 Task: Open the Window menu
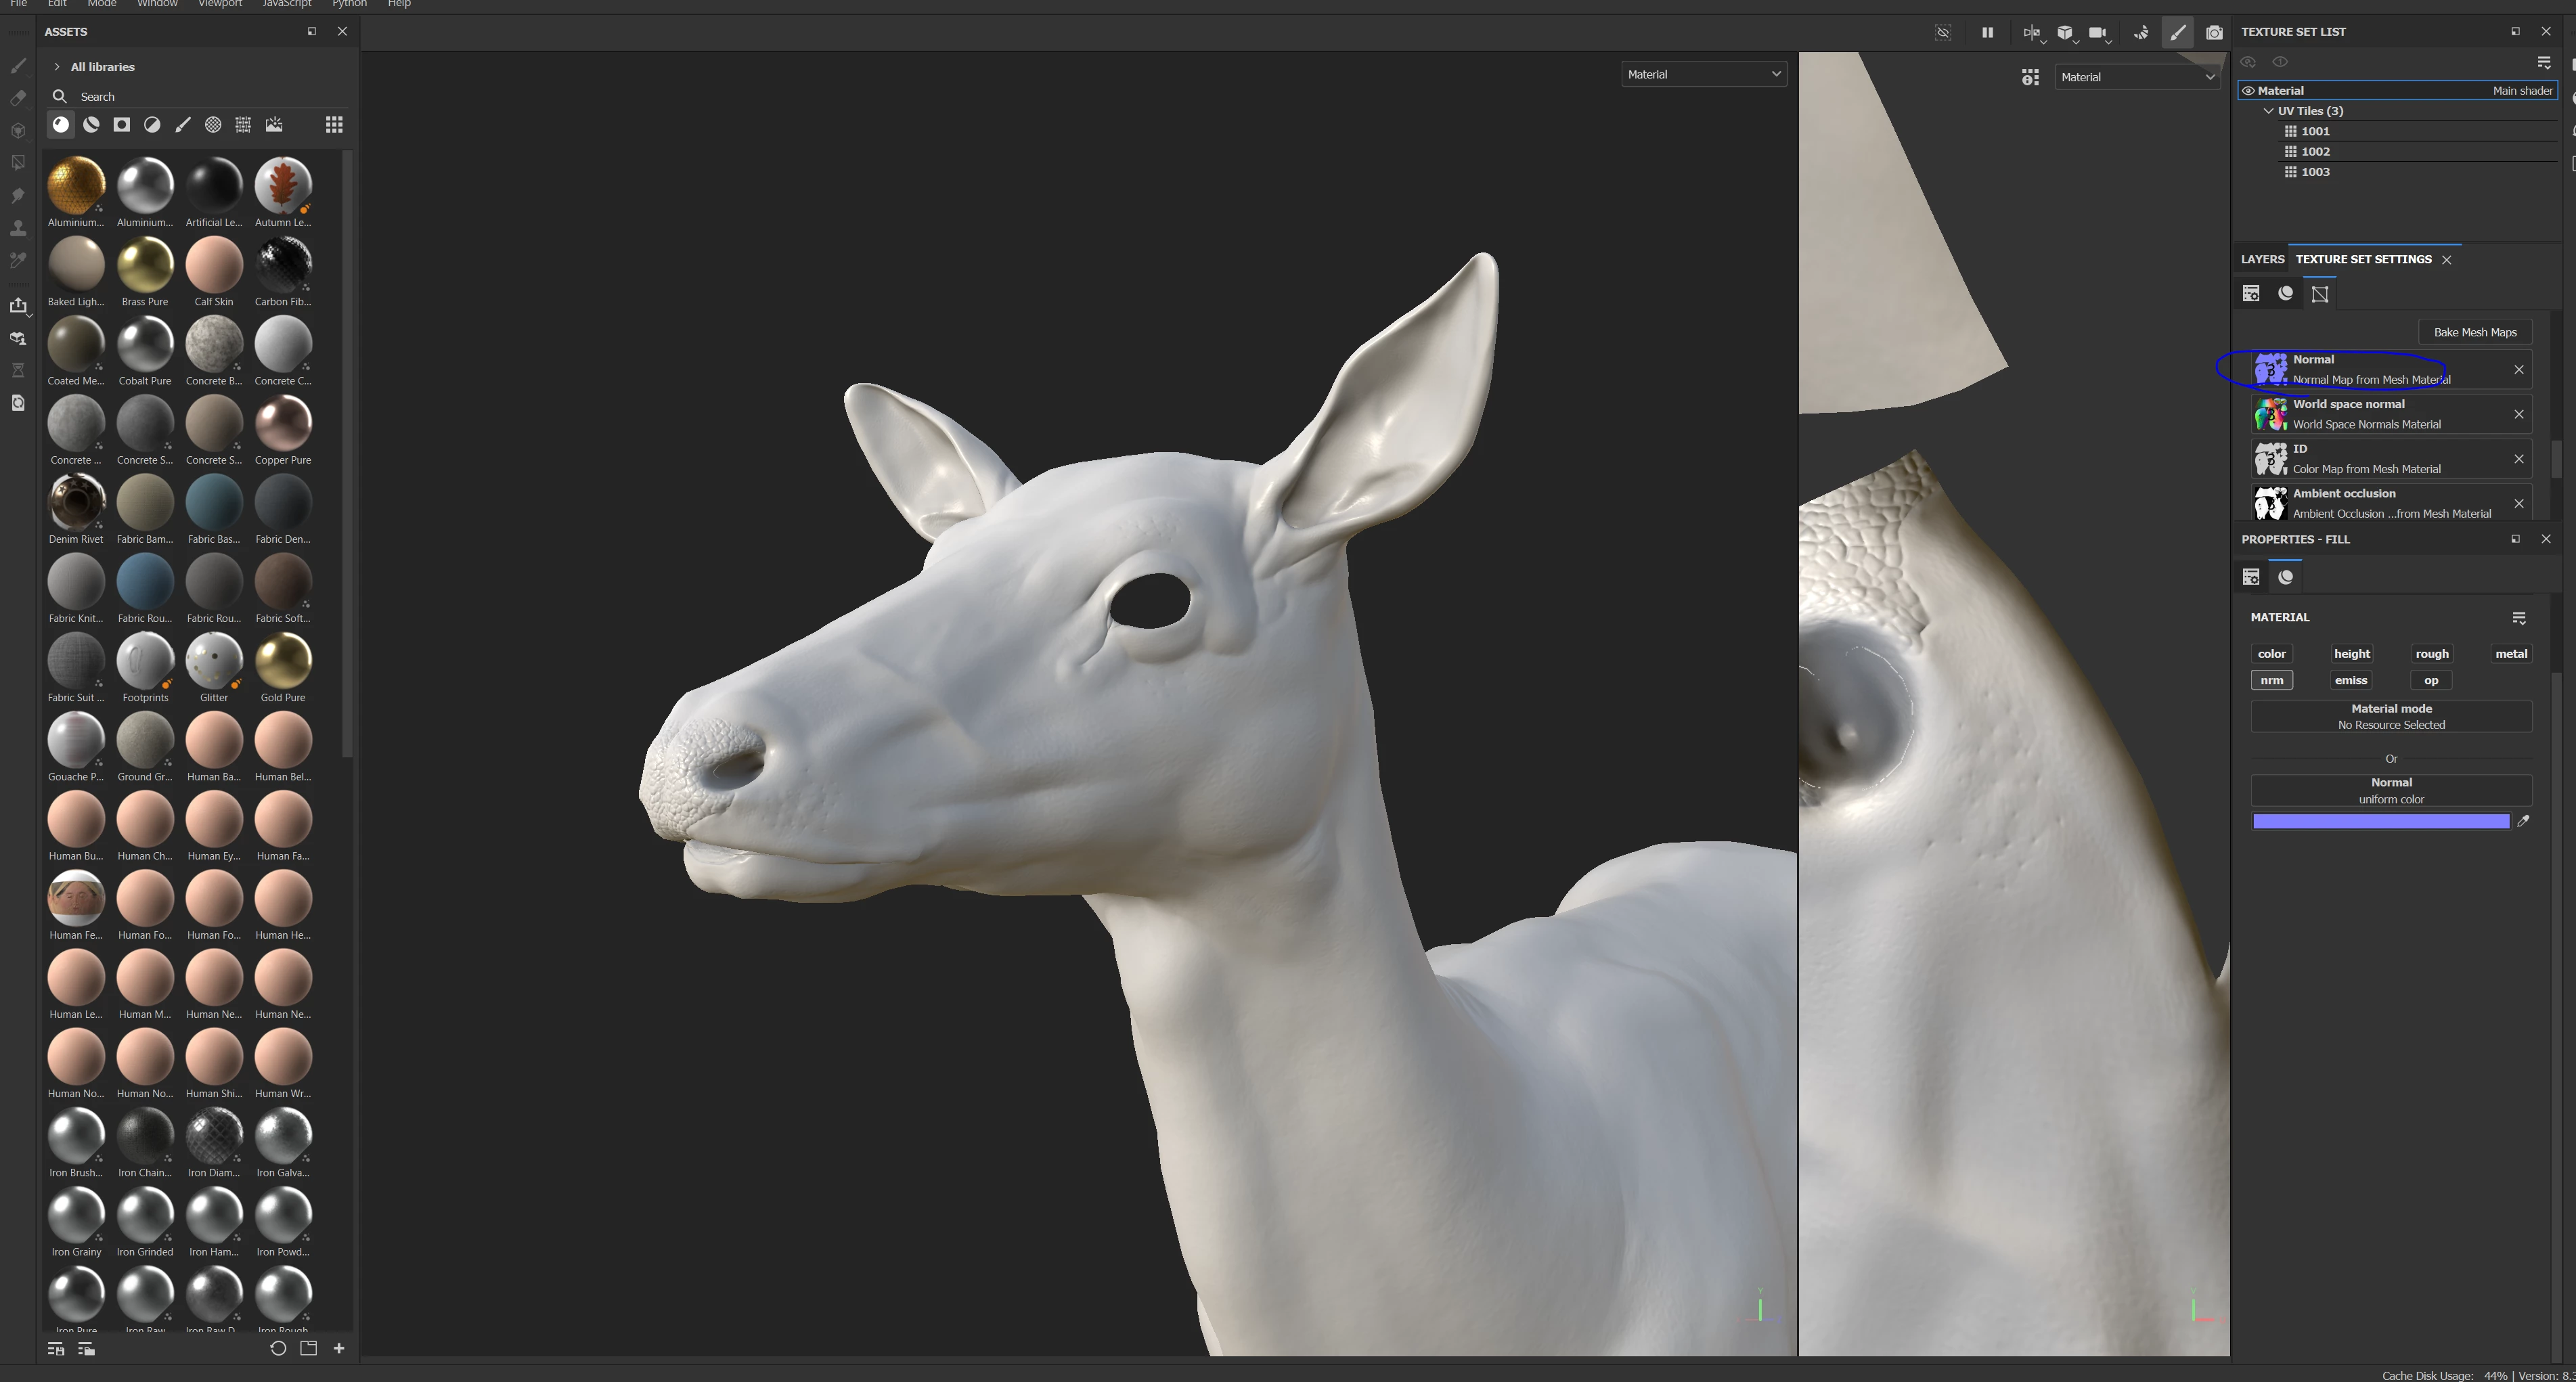(x=157, y=4)
